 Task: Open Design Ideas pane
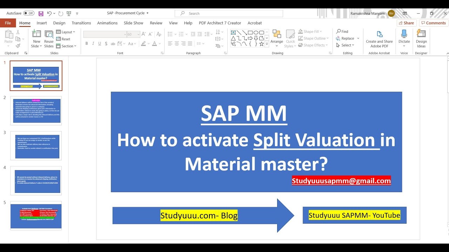[421, 38]
